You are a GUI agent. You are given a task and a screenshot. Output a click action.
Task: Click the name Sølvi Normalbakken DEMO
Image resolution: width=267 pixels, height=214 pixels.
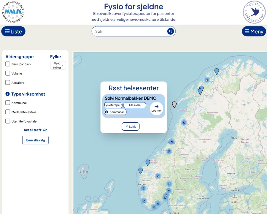click(131, 98)
